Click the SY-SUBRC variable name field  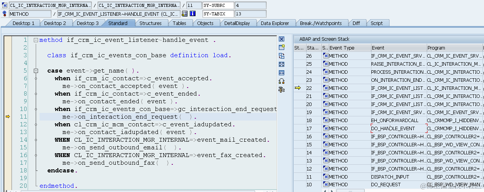click(218, 5)
